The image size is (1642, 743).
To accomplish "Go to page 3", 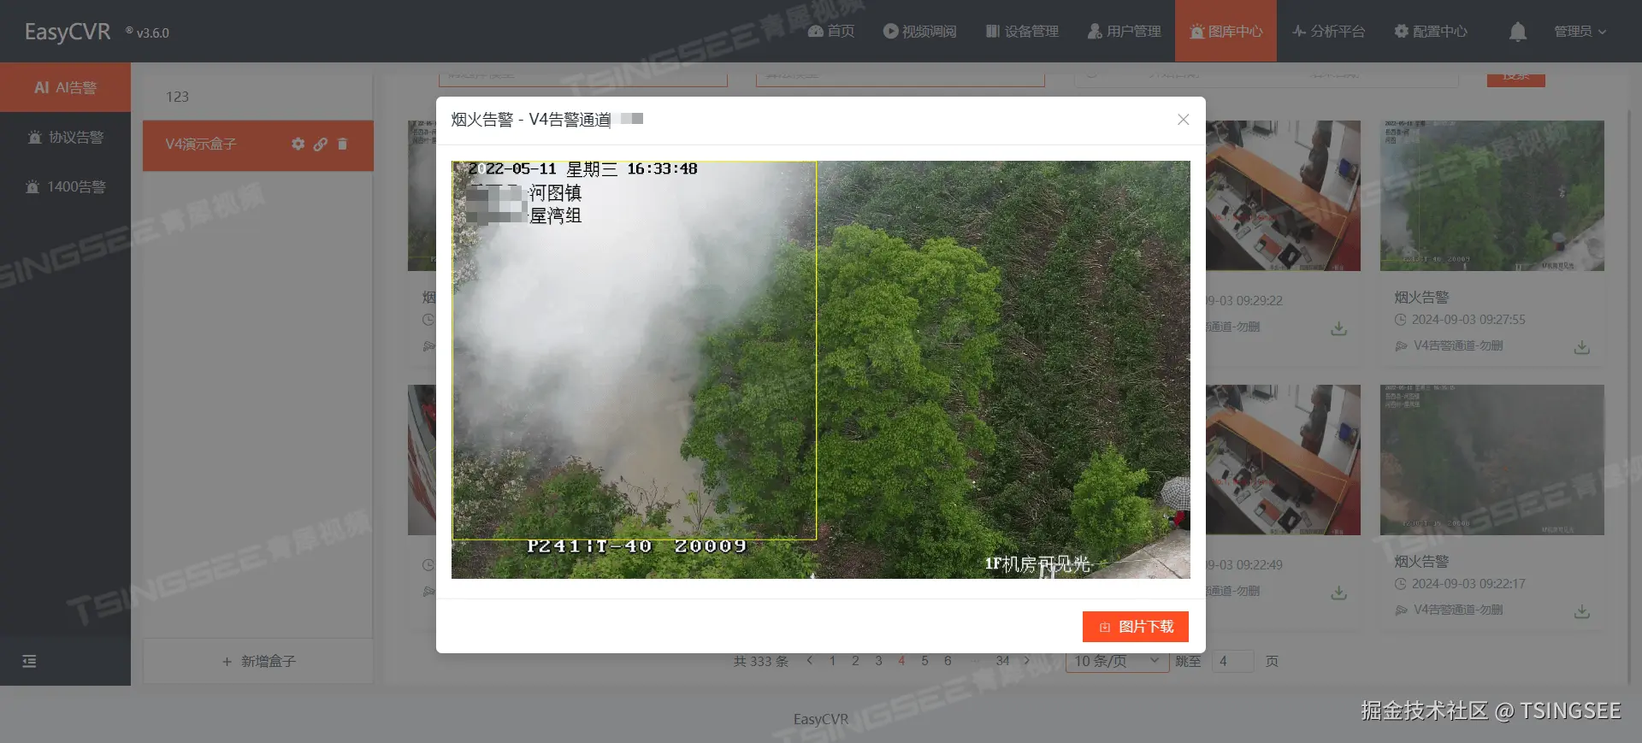I will (x=878, y=661).
